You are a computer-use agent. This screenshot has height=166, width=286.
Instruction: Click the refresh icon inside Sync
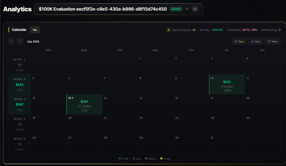tap(236, 41)
